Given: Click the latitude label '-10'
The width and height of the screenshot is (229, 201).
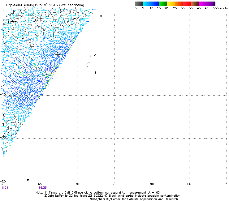Looking at the screenshot, I should click(x=3, y=94).
